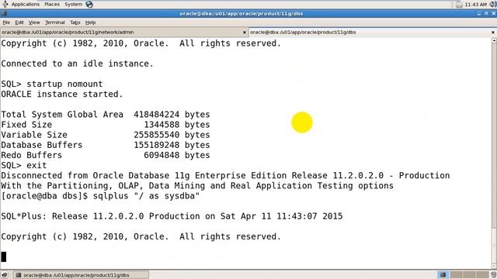Click 'Fixed Size' label
The width and height of the screenshot is (497, 279).
26,125
